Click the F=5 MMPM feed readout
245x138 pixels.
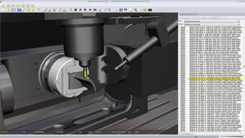pos(40,132)
